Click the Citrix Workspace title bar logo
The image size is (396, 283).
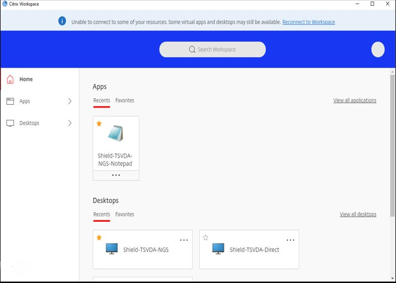tap(4, 4)
